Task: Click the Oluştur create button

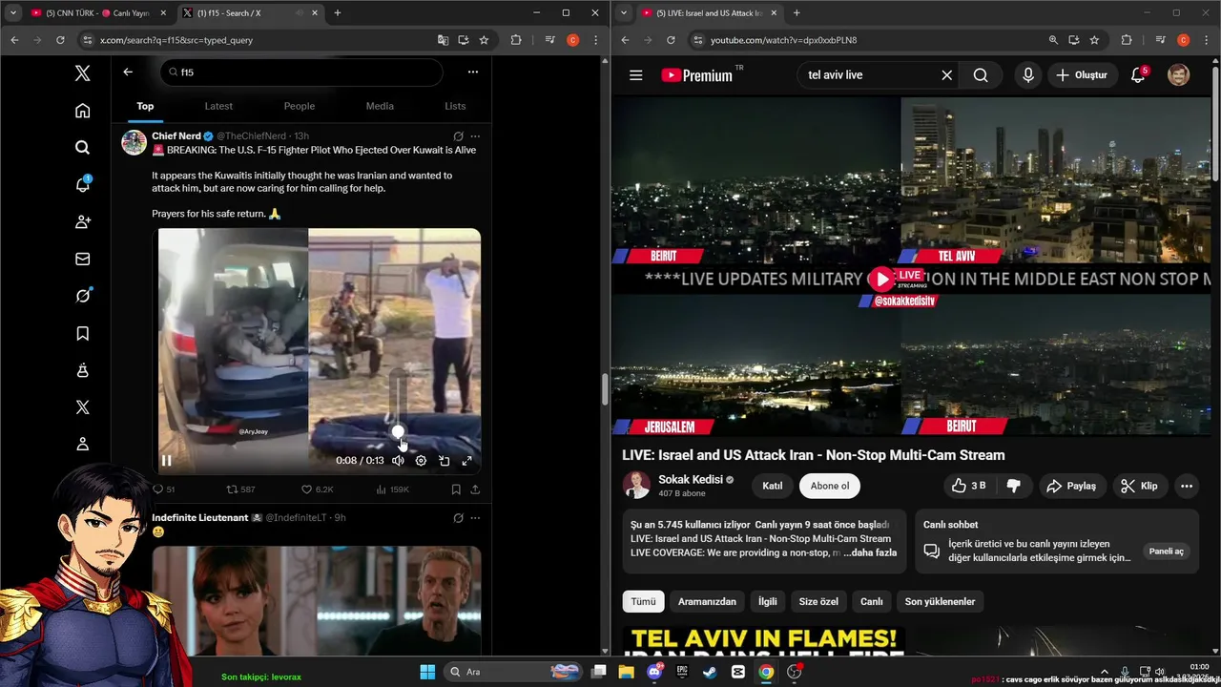Action: [1082, 75]
